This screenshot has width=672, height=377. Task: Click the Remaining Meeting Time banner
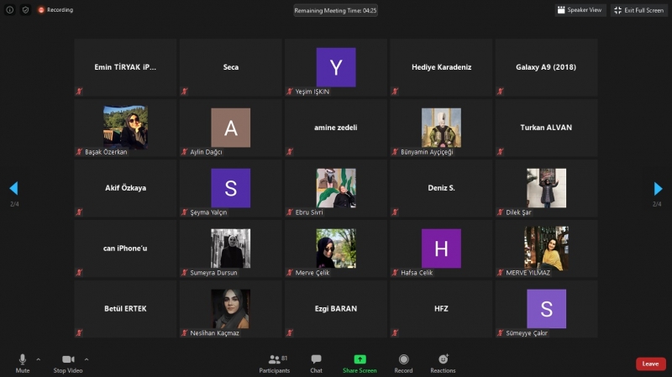click(x=335, y=11)
